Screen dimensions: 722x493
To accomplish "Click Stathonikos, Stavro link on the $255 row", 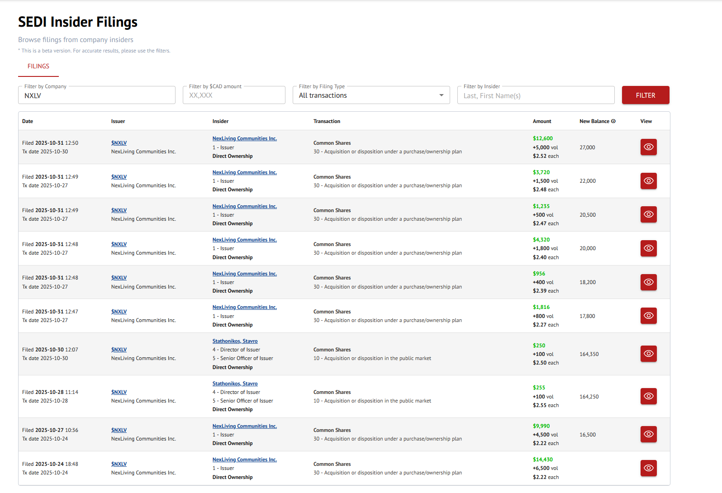I will (x=235, y=384).
